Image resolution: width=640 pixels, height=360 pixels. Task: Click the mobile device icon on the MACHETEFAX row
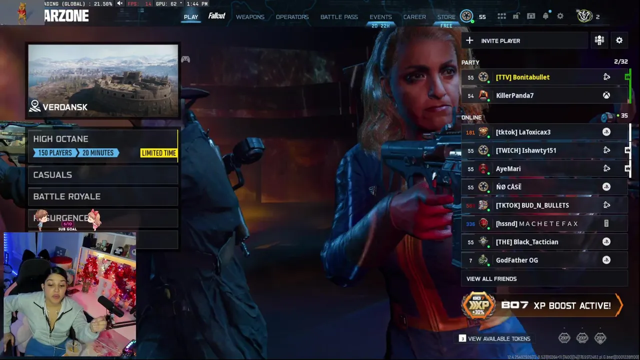(606, 223)
